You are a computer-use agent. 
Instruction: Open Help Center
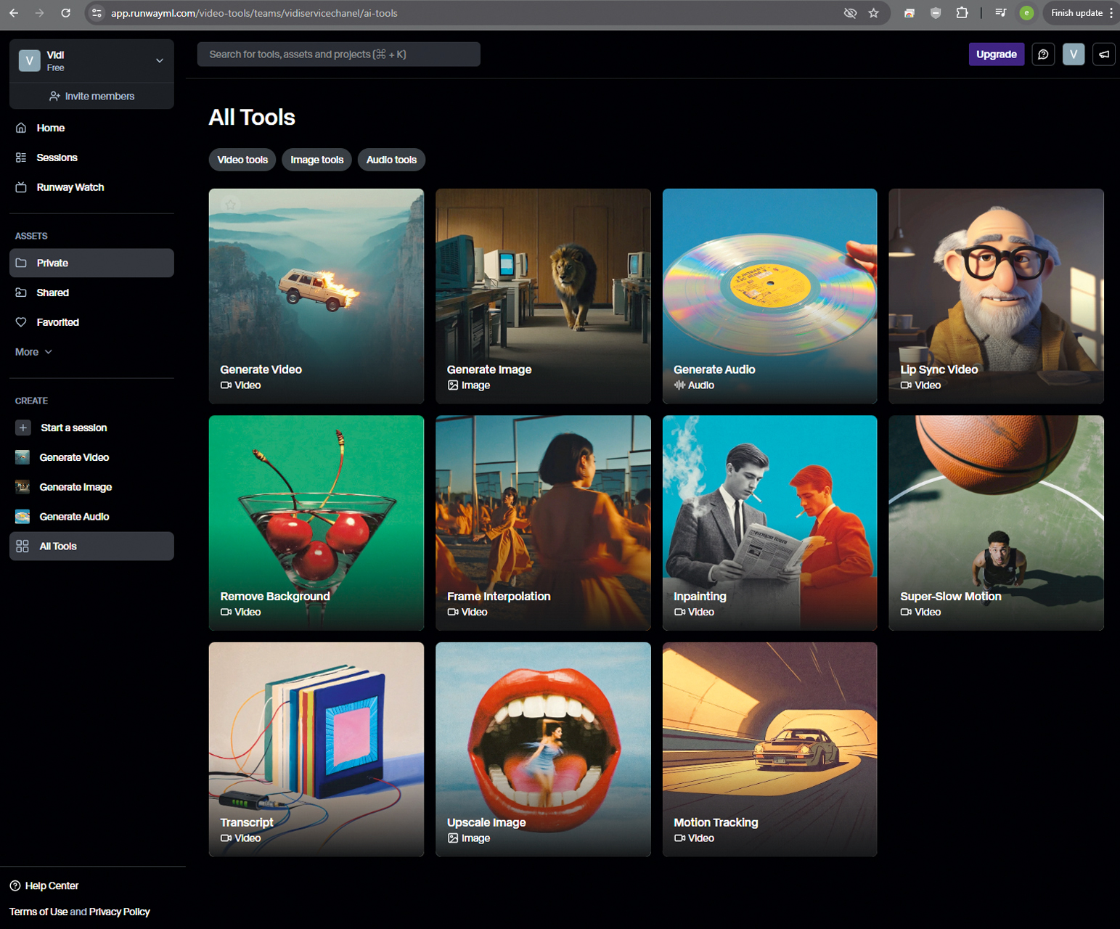tap(51, 885)
